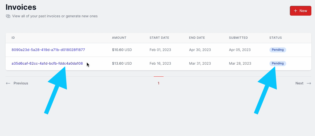The height and width of the screenshot is (136, 315).
Task: Click the New invoice button
Action: (x=300, y=11)
